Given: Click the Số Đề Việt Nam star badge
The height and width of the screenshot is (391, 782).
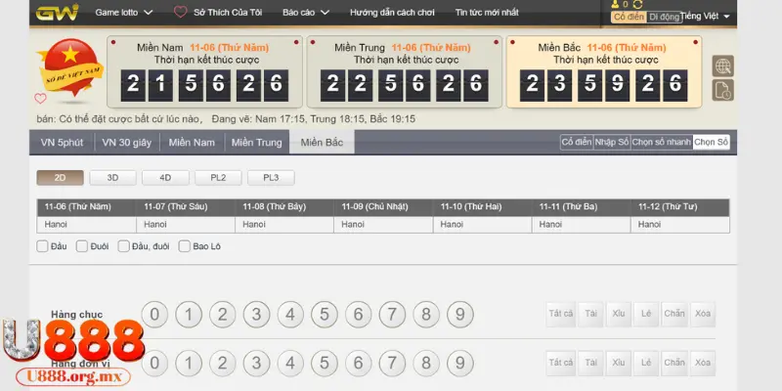Looking at the screenshot, I should [x=70, y=67].
